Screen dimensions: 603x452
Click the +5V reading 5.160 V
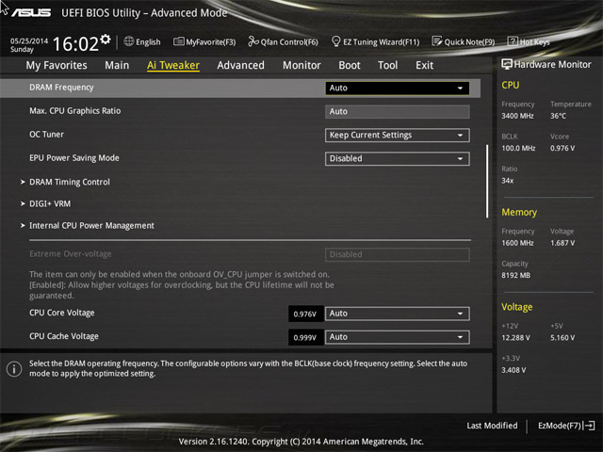click(x=562, y=337)
